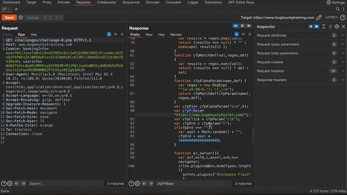This screenshot has width=347, height=195.
Task: Open the JWT Editor Keys tab
Action: (x=241, y=2)
